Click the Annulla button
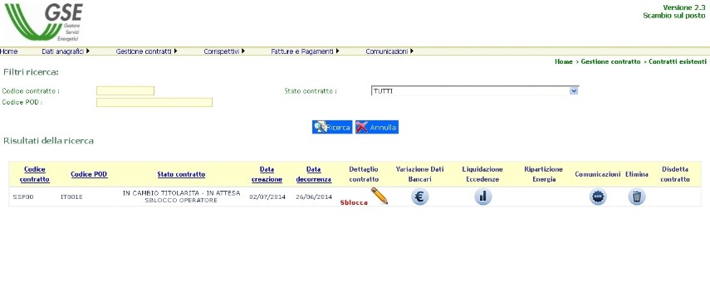Viewport: 710px width, 306px height. pos(377,128)
